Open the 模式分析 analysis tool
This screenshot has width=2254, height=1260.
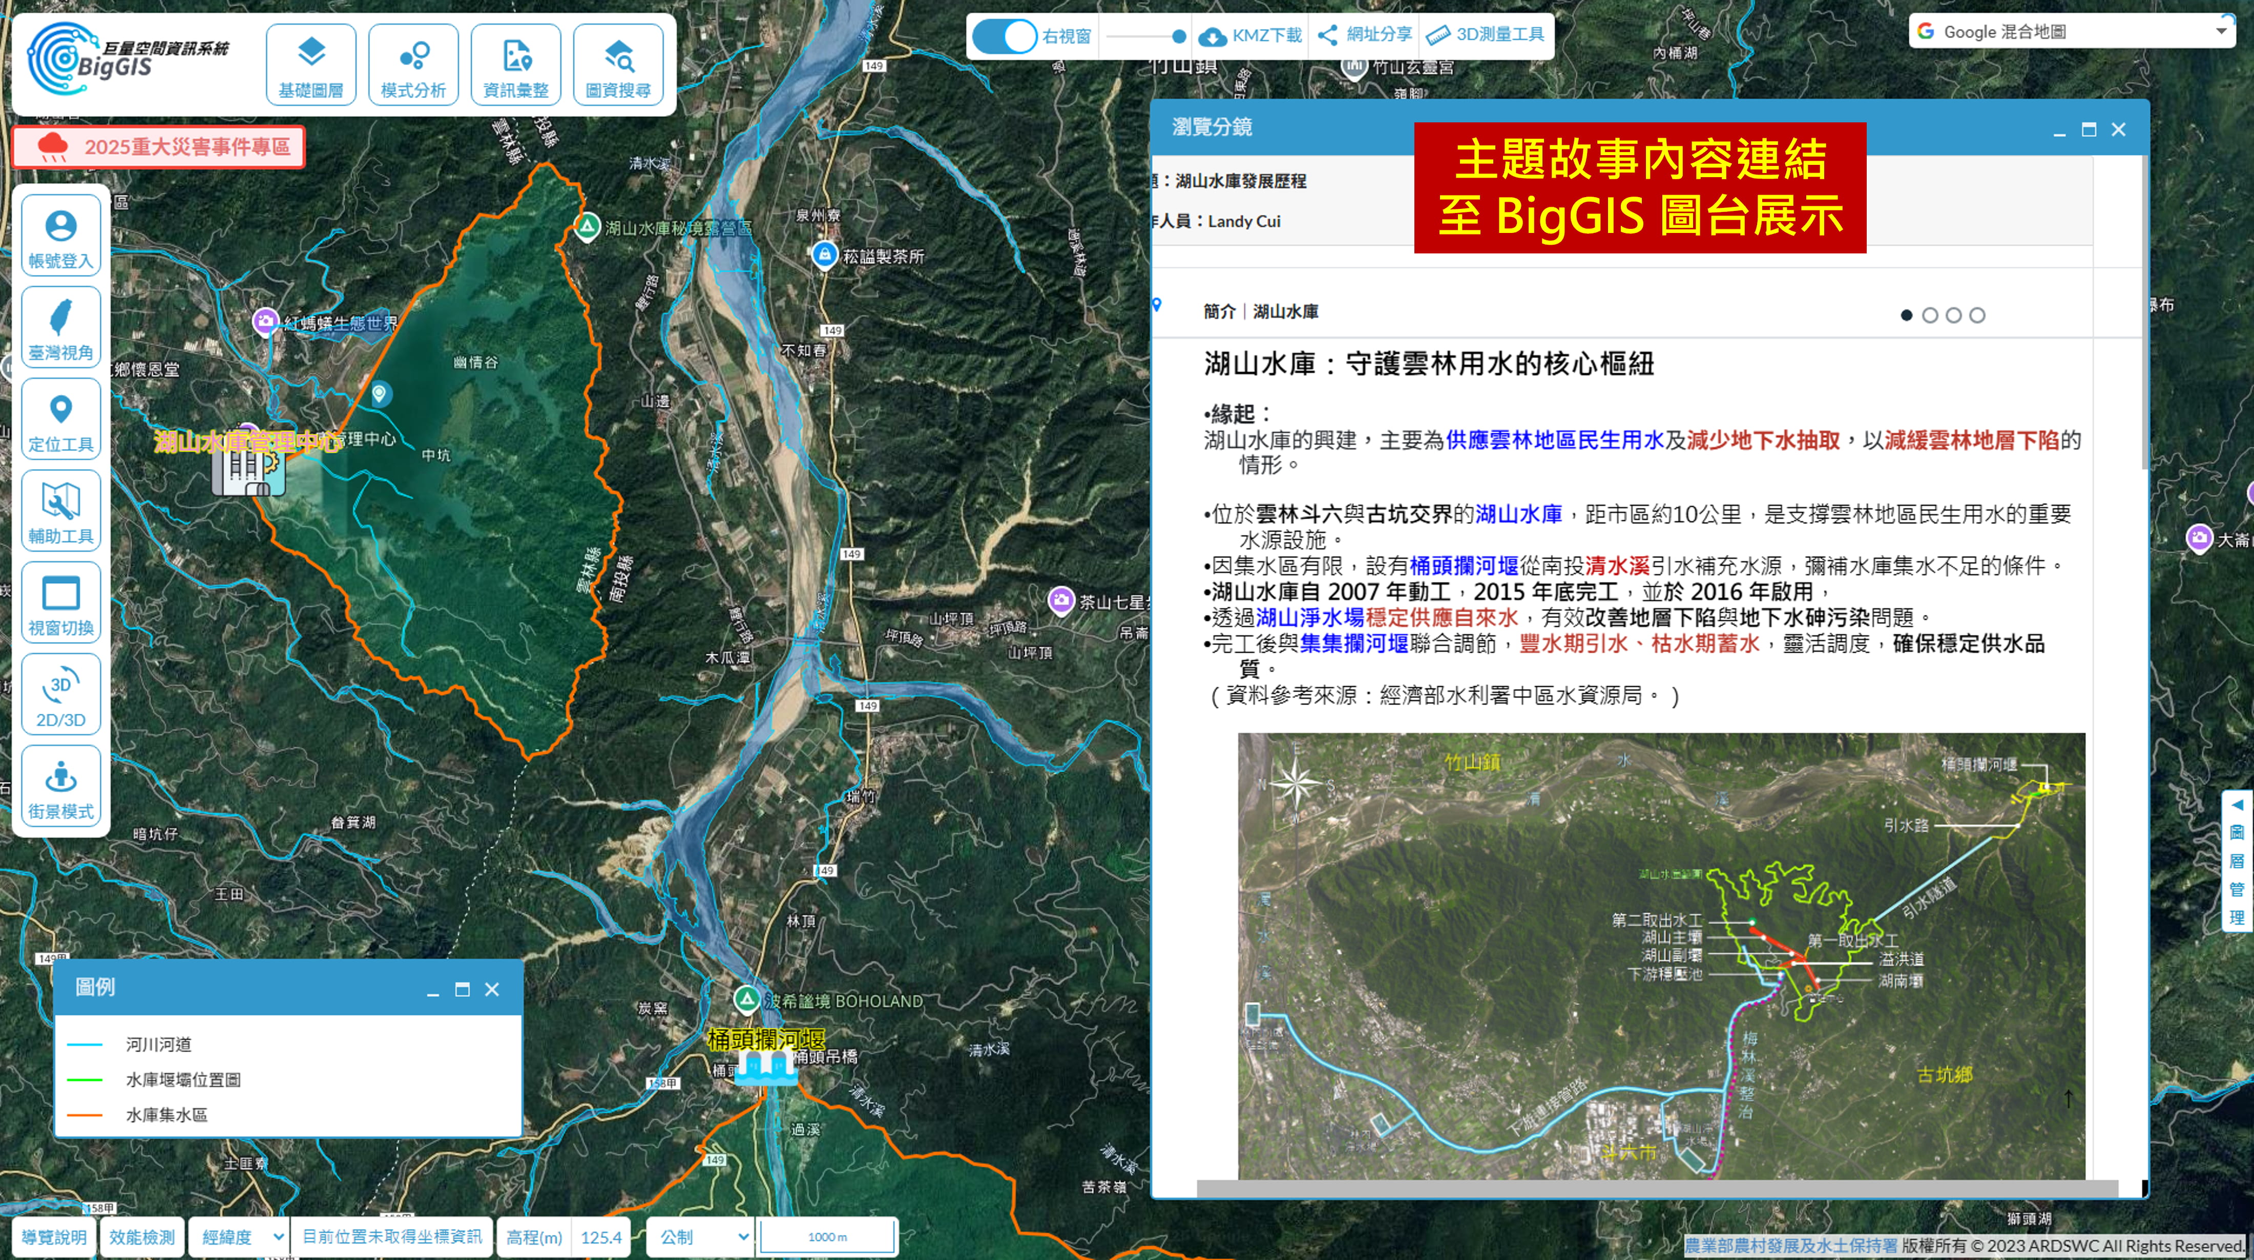pyautogui.click(x=413, y=65)
